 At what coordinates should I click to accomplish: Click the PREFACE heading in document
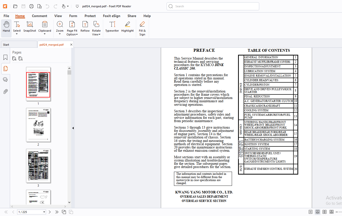tap(204, 50)
